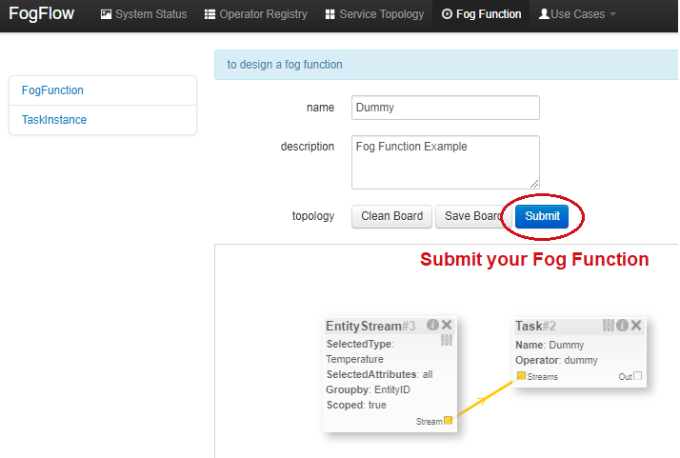The image size is (680, 458).
Task: Select the Fog Function tab
Action: (482, 14)
